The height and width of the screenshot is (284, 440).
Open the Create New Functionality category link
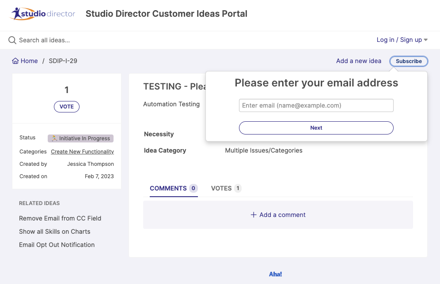(82, 151)
